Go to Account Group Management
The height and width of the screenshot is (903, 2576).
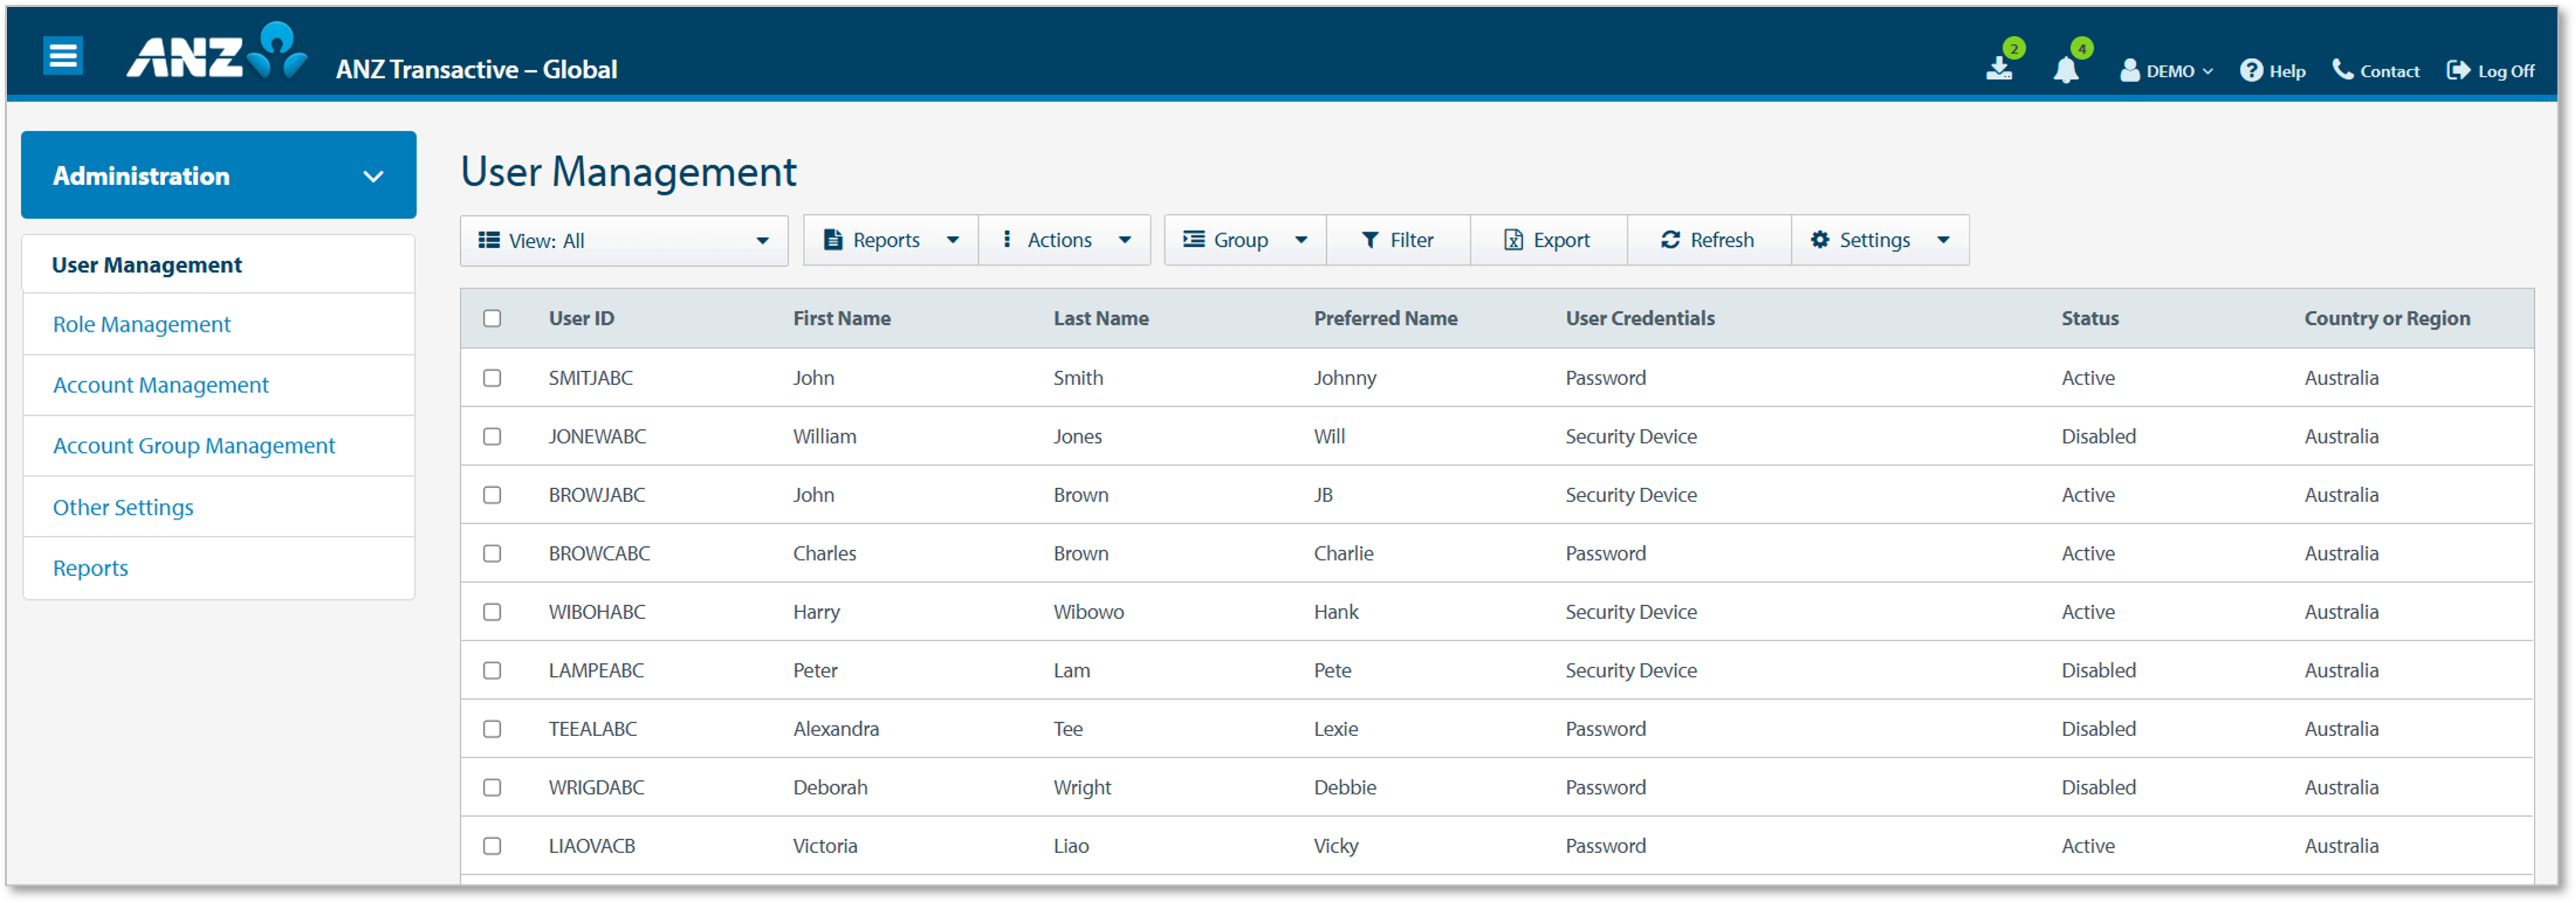coord(194,445)
